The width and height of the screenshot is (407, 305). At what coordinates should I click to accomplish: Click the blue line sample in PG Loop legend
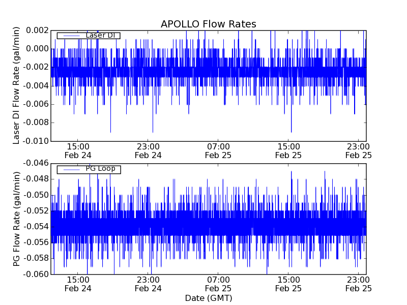pyautogui.click(x=71, y=169)
